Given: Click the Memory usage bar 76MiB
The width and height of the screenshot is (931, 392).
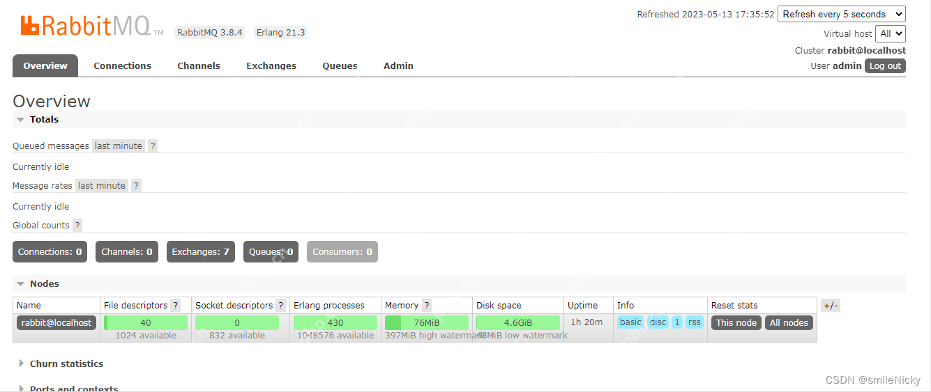Looking at the screenshot, I should pyautogui.click(x=427, y=323).
